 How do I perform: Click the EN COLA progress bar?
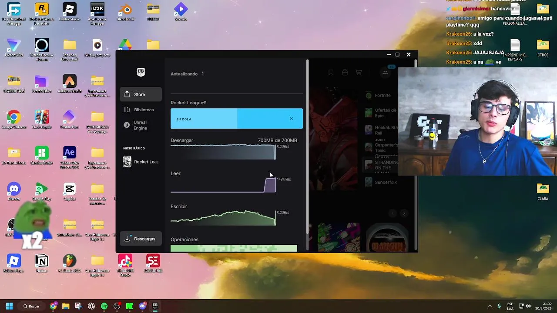click(x=236, y=119)
